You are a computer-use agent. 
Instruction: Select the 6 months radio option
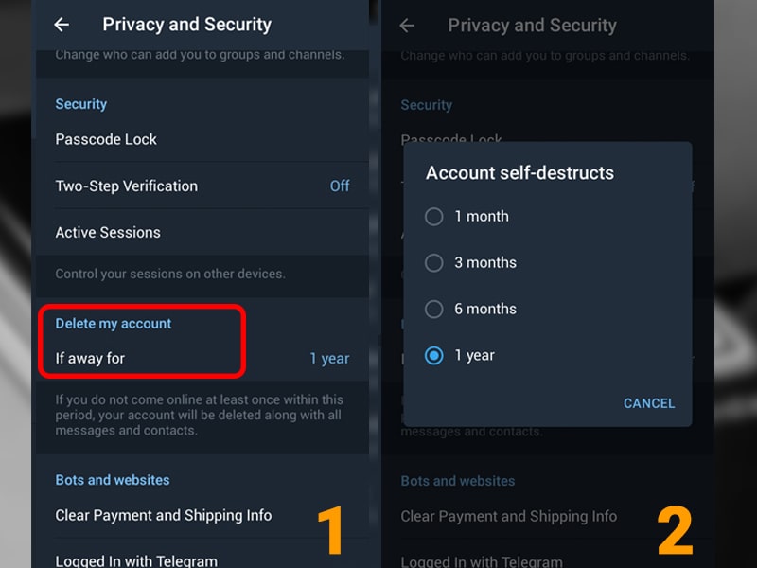470,310
